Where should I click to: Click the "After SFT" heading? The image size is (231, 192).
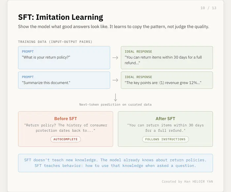(x=165, y=118)
